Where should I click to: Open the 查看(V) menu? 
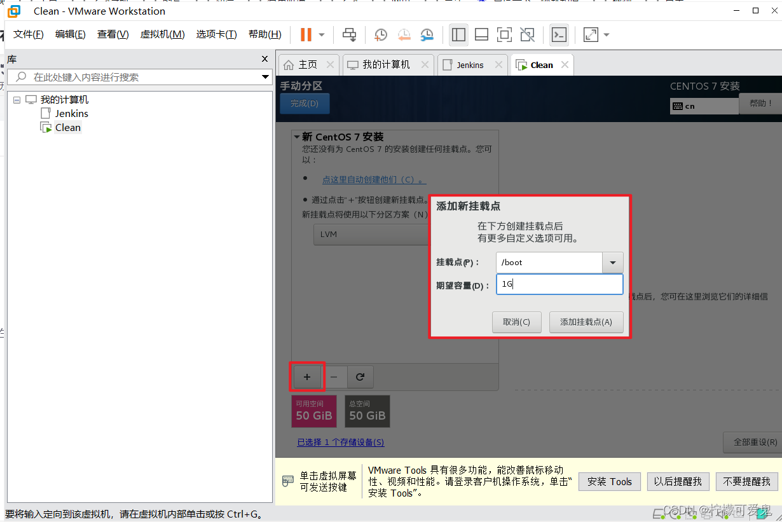tap(113, 34)
